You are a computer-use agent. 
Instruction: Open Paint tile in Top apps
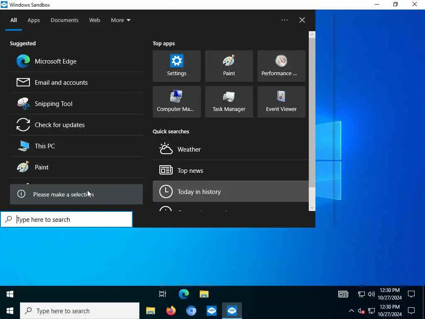coord(229,66)
